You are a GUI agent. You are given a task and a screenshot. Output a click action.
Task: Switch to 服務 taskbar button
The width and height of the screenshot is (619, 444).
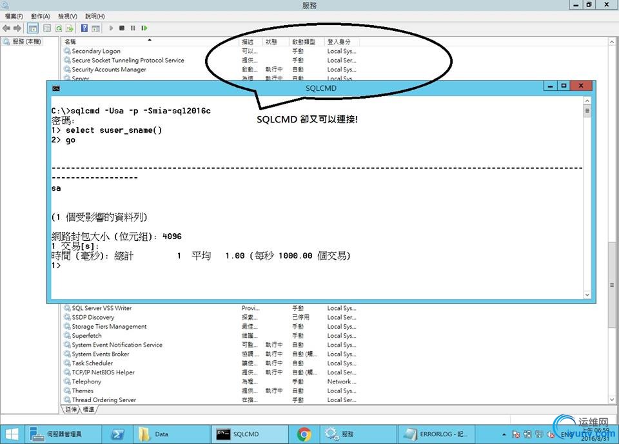357,434
